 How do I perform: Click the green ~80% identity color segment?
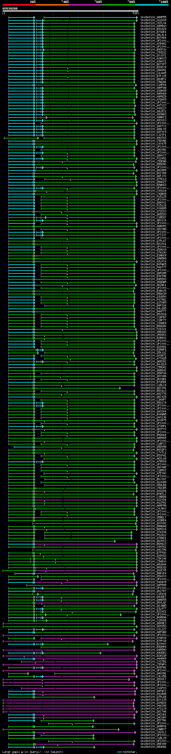point(119,5)
